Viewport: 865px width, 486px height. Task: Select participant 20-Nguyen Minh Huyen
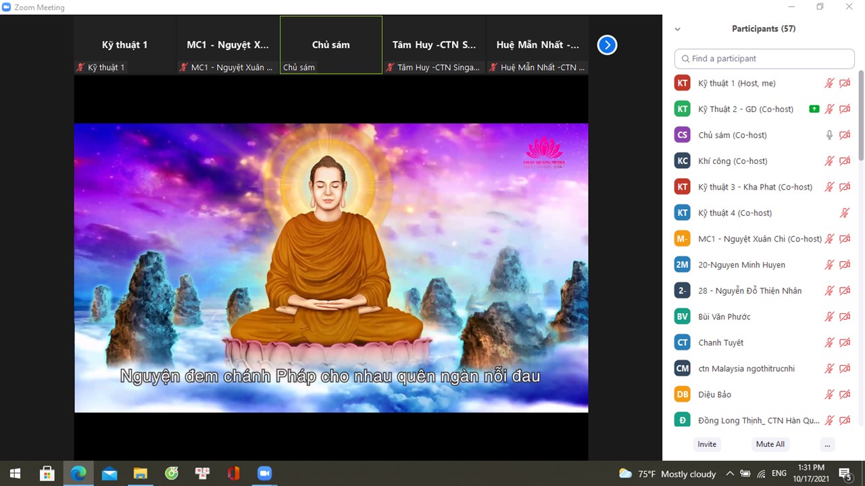click(x=764, y=265)
